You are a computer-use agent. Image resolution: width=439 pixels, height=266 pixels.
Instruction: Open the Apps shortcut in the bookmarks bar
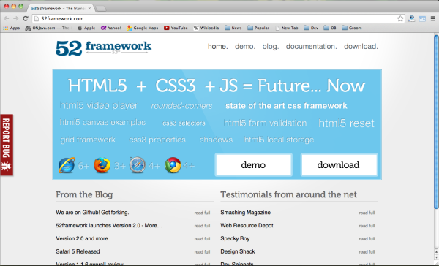coord(12,28)
